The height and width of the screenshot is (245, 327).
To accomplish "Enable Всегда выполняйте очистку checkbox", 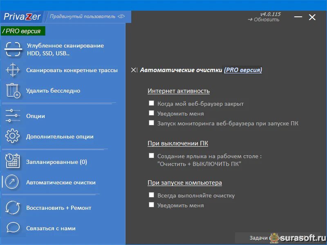I will click(x=151, y=195).
